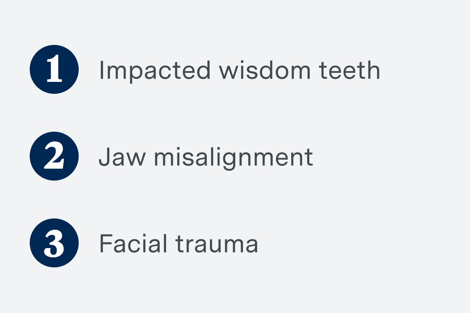The width and height of the screenshot is (470, 313).
Task: Click the word Facial
Action: click(133, 243)
